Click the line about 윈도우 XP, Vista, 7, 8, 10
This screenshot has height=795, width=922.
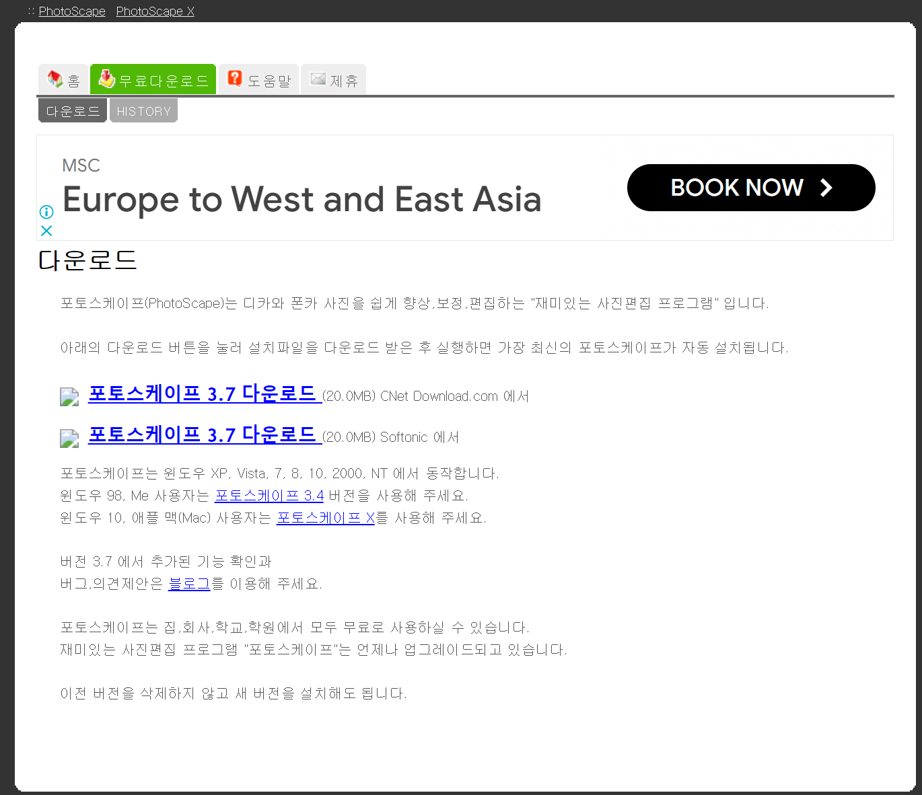[x=279, y=474]
